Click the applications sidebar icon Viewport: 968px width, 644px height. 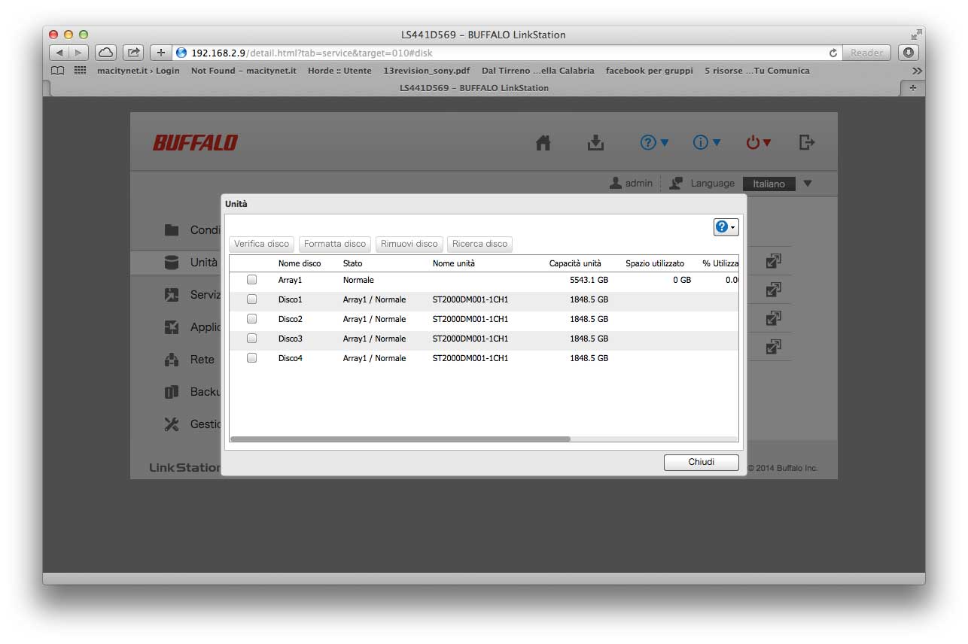(x=172, y=327)
